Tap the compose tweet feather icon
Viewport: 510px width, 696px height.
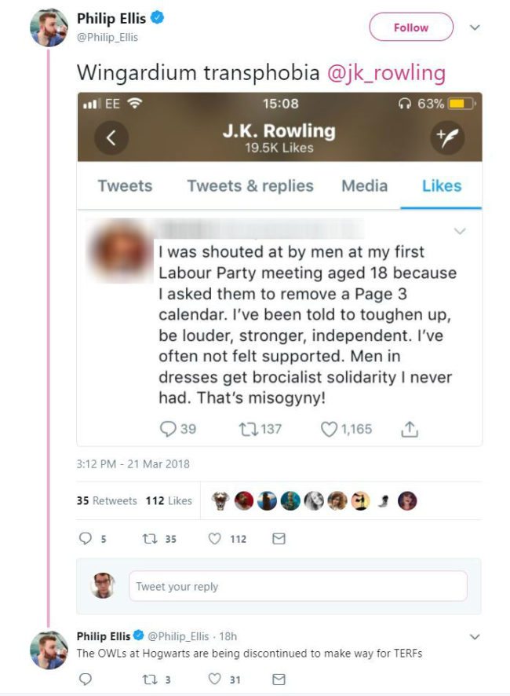tap(449, 138)
